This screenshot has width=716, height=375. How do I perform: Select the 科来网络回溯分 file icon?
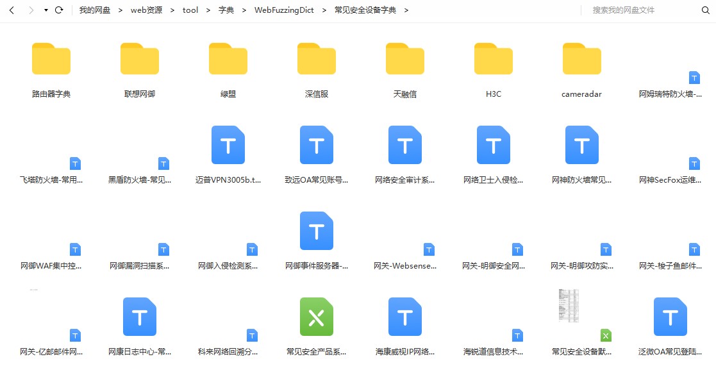(x=252, y=335)
